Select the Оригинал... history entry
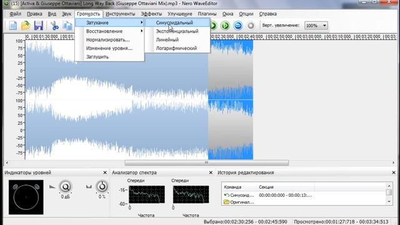The height and width of the screenshot is (225, 400). point(239,202)
